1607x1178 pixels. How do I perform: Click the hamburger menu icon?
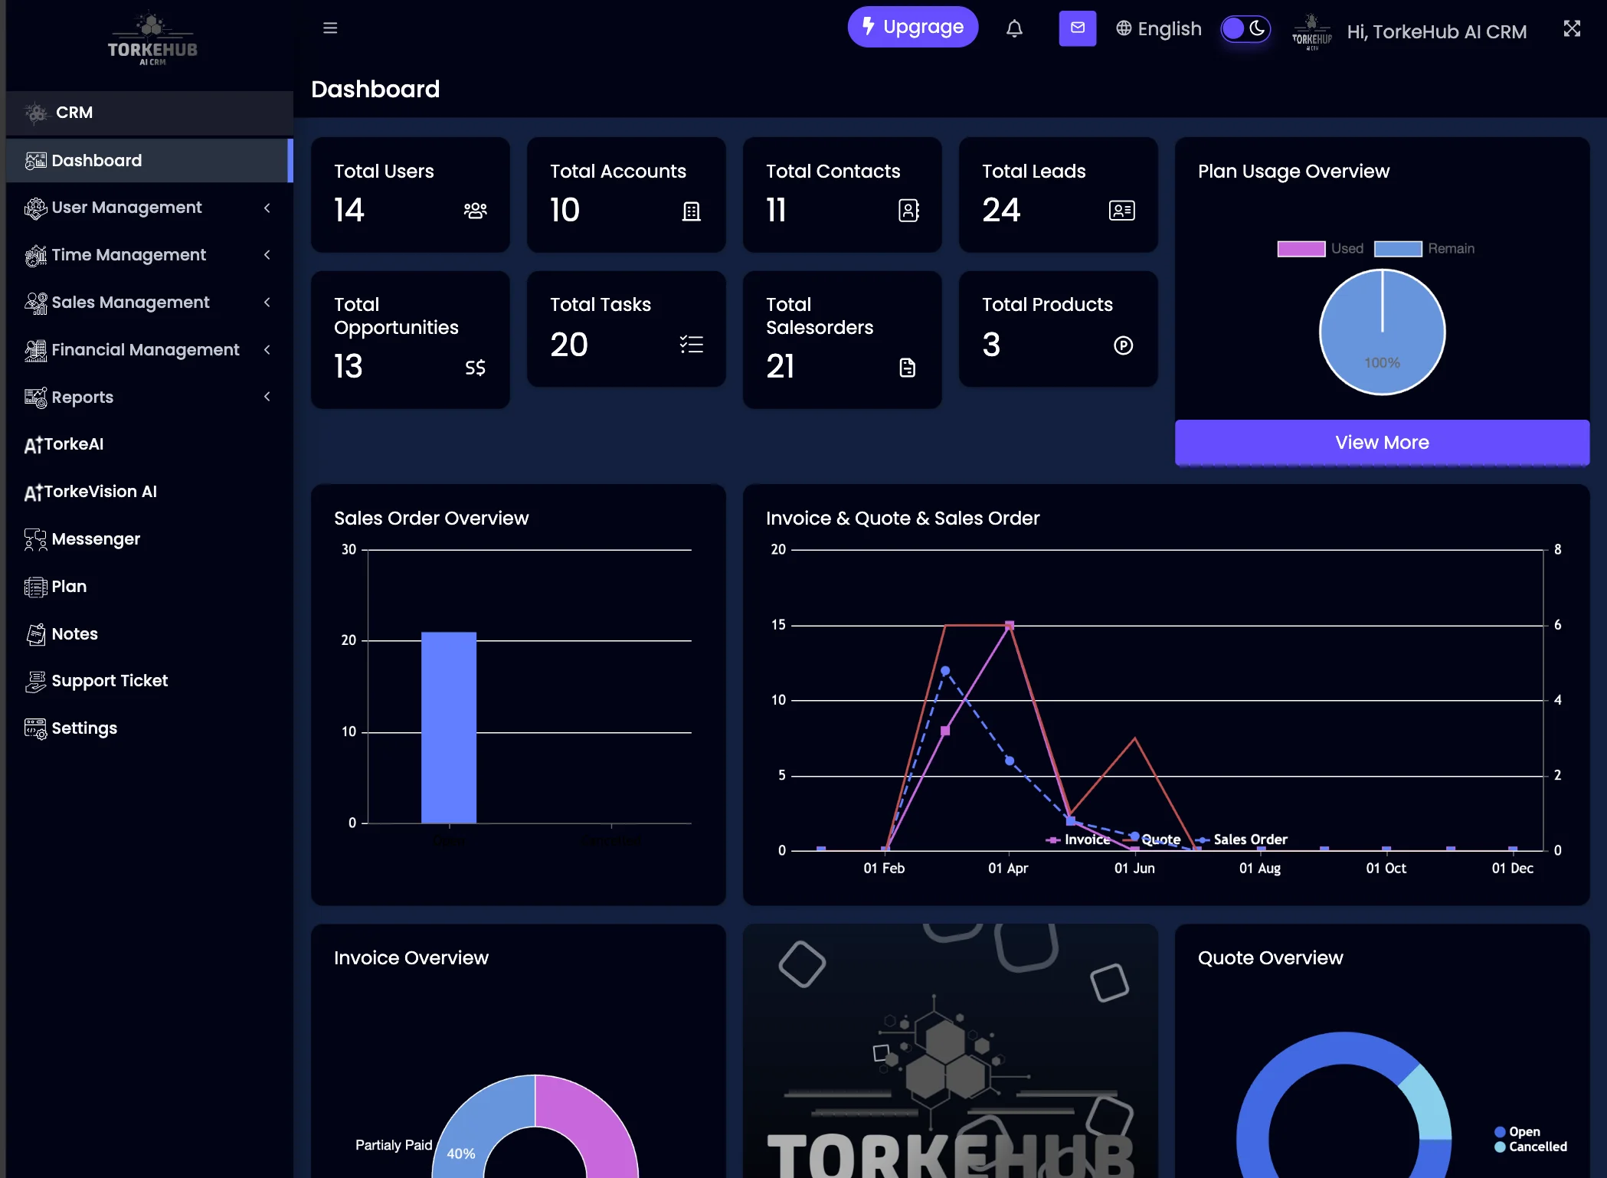(x=330, y=28)
